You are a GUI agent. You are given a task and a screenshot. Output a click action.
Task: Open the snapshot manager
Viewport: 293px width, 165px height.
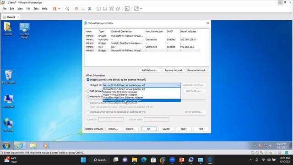pyautogui.click(x=90, y=9)
